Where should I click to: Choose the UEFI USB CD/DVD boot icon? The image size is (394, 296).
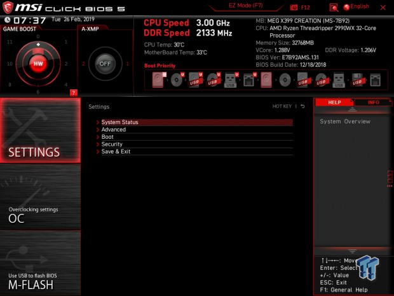pos(214,80)
